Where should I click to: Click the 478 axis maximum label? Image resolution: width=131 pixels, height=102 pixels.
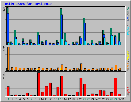pos(4,9)
